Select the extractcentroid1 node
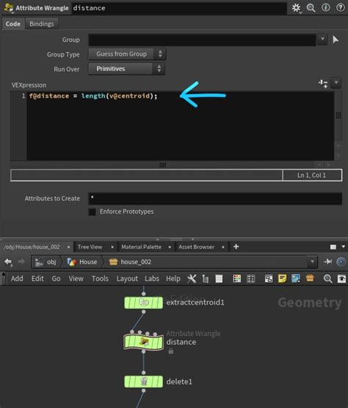The height and width of the screenshot is (408, 348). point(143,302)
